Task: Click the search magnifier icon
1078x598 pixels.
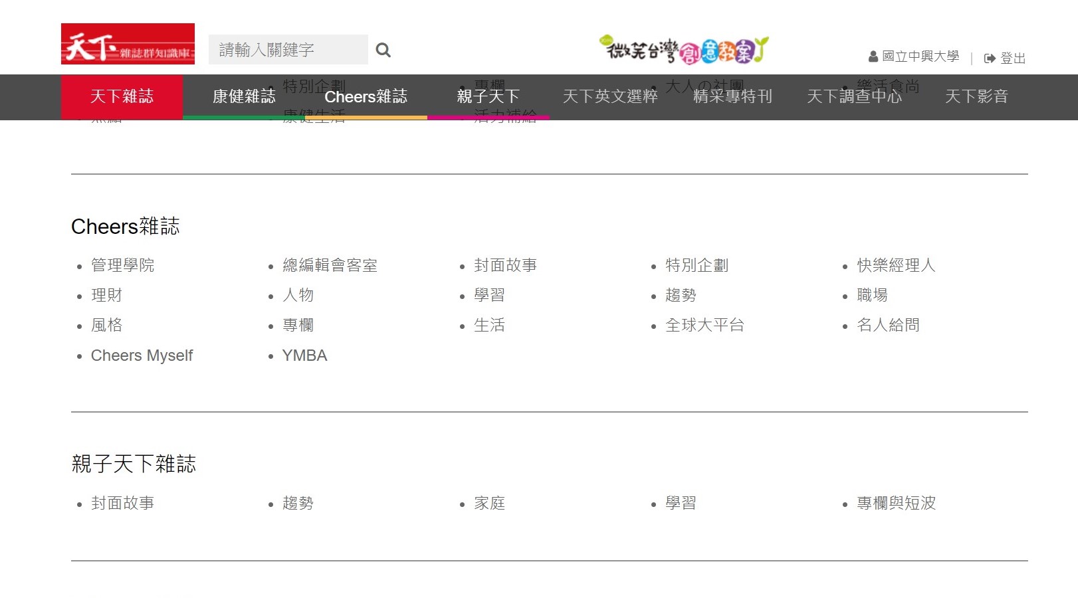Action: pos(383,50)
